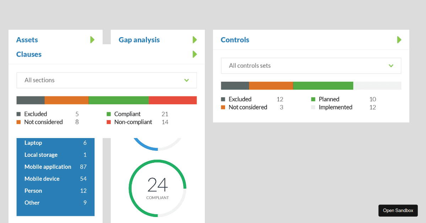Switch to the Clauses tab
The height and width of the screenshot is (223, 426).
coord(28,54)
